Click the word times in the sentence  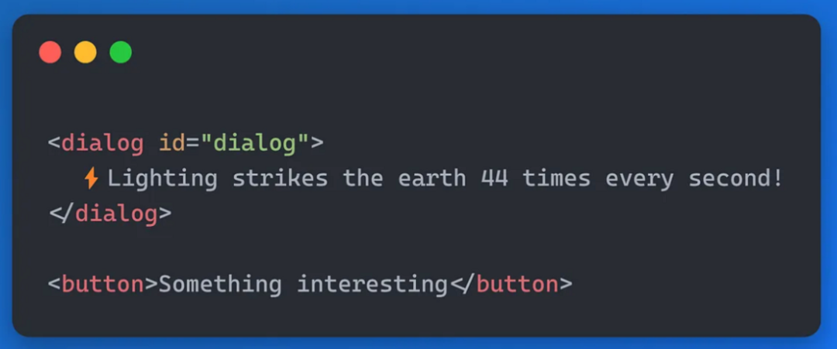click(556, 178)
